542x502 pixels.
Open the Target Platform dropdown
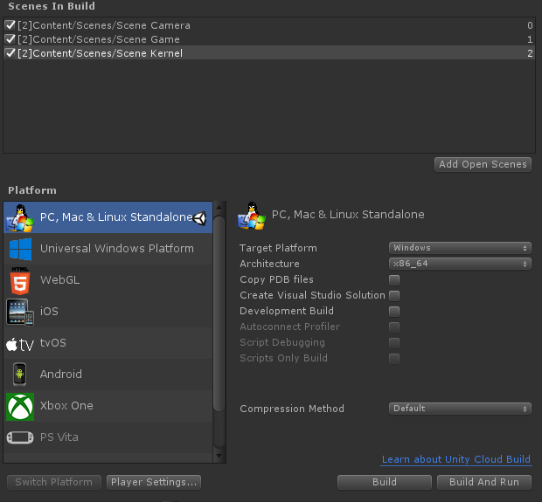pos(460,248)
